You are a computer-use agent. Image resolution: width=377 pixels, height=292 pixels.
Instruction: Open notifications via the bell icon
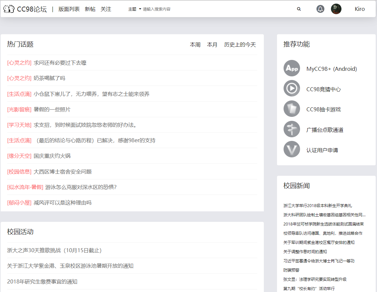tap(320, 9)
